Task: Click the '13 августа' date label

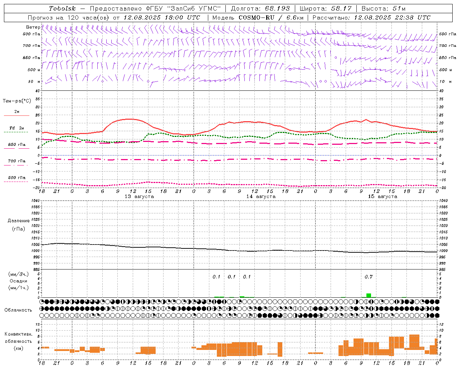Action: 139,197
